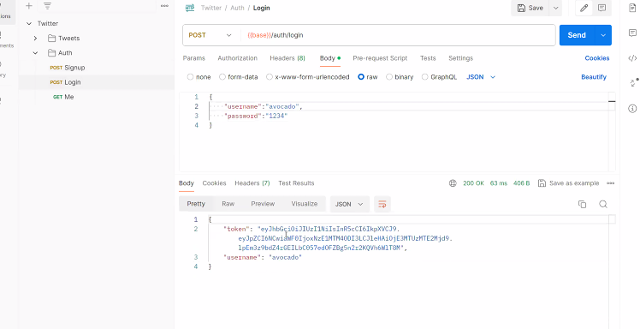Toggle the response wrap lines icon
Viewport: 640px width, 329px height.
pos(382,204)
